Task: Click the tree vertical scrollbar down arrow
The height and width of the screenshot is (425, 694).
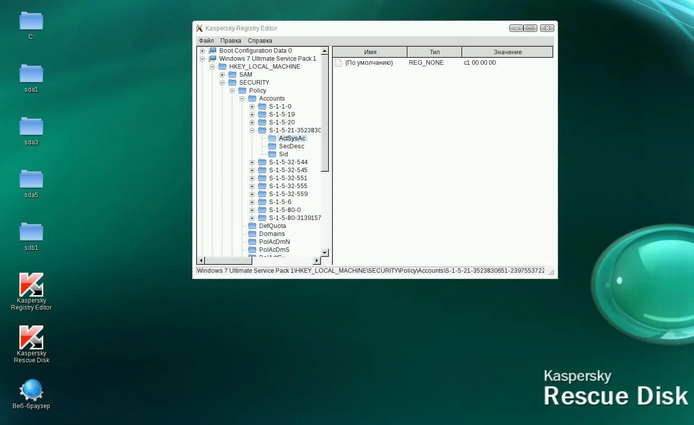Action: point(325,253)
